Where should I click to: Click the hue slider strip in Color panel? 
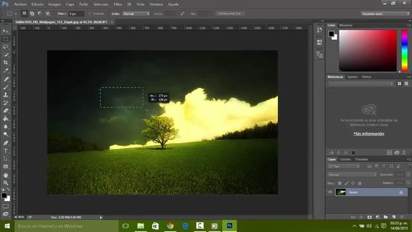404,50
